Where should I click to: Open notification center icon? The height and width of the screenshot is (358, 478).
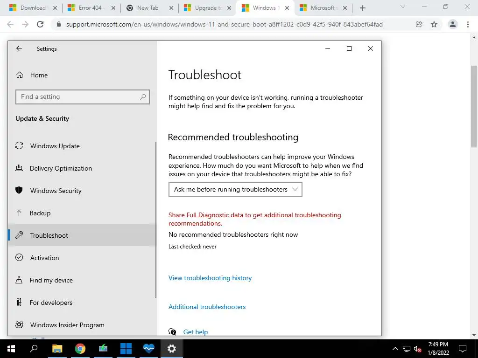463,349
